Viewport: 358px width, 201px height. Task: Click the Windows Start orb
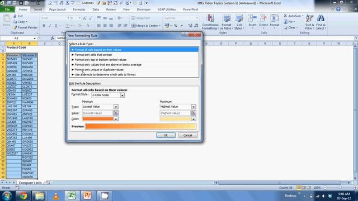[7, 196]
